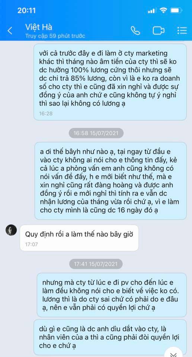Tap the cellular signal bars icon
This screenshot has height=357, width=192.
(x=151, y=11)
